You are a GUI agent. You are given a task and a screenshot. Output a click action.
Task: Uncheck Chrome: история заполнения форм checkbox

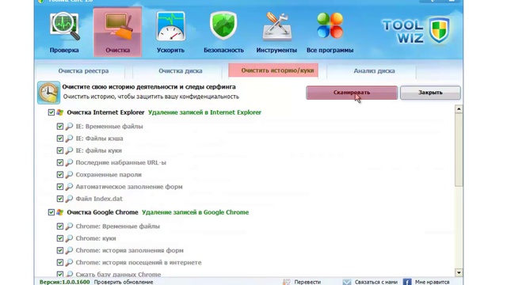point(60,250)
